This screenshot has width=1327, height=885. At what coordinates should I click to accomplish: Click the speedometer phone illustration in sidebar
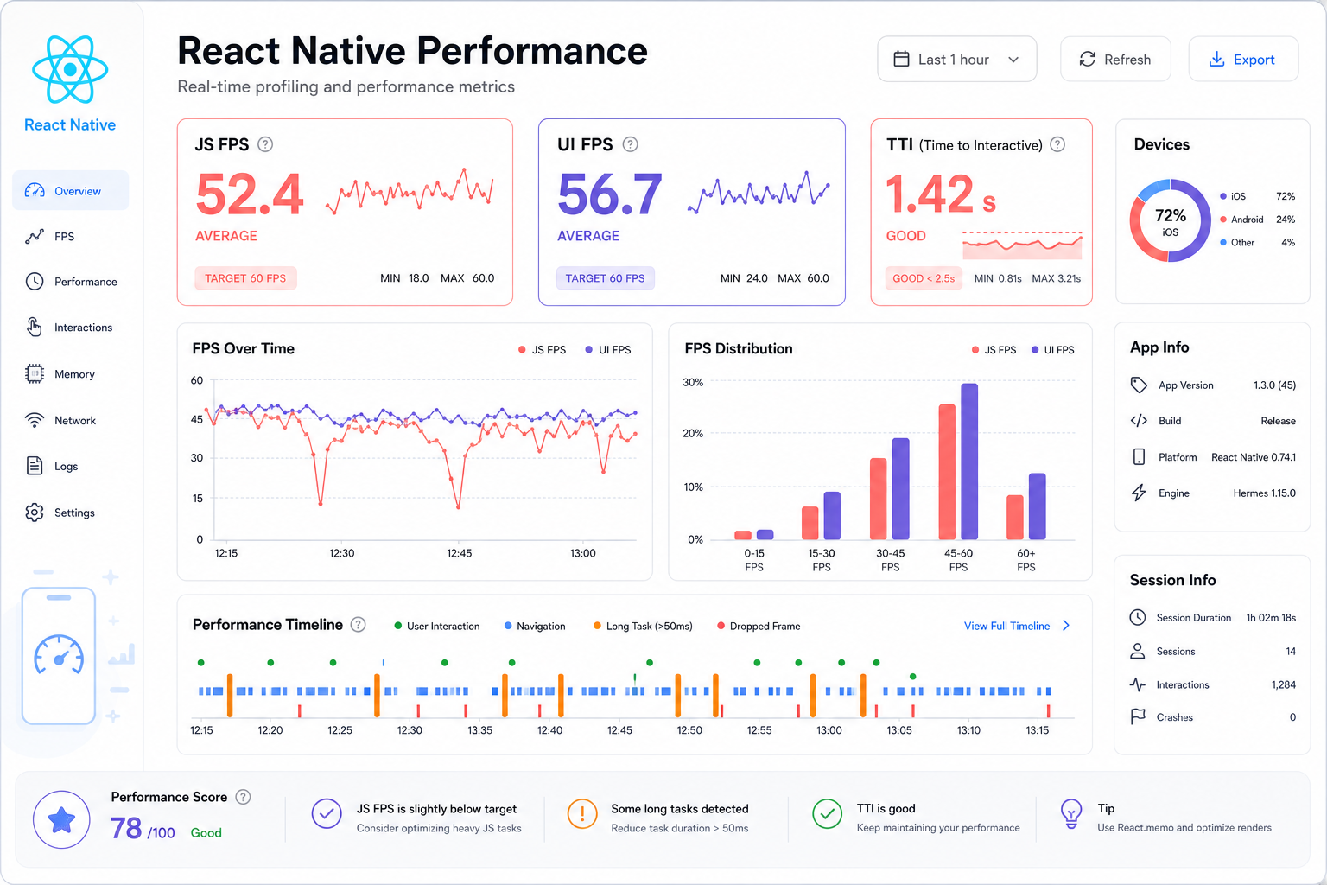click(59, 656)
